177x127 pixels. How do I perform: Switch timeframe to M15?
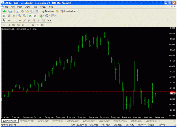(14, 25)
